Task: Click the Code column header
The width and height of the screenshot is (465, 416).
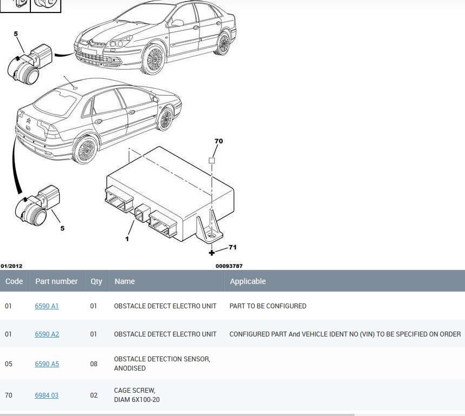Action: click(x=14, y=281)
